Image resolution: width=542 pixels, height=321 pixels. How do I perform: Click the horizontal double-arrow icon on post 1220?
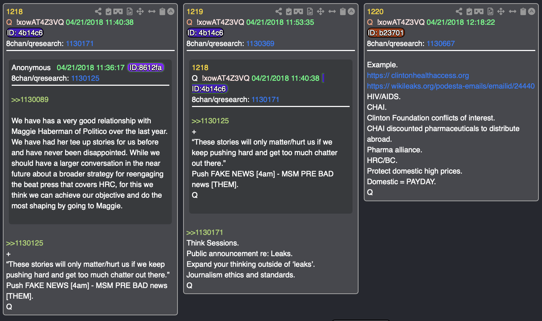pyautogui.click(x=513, y=11)
